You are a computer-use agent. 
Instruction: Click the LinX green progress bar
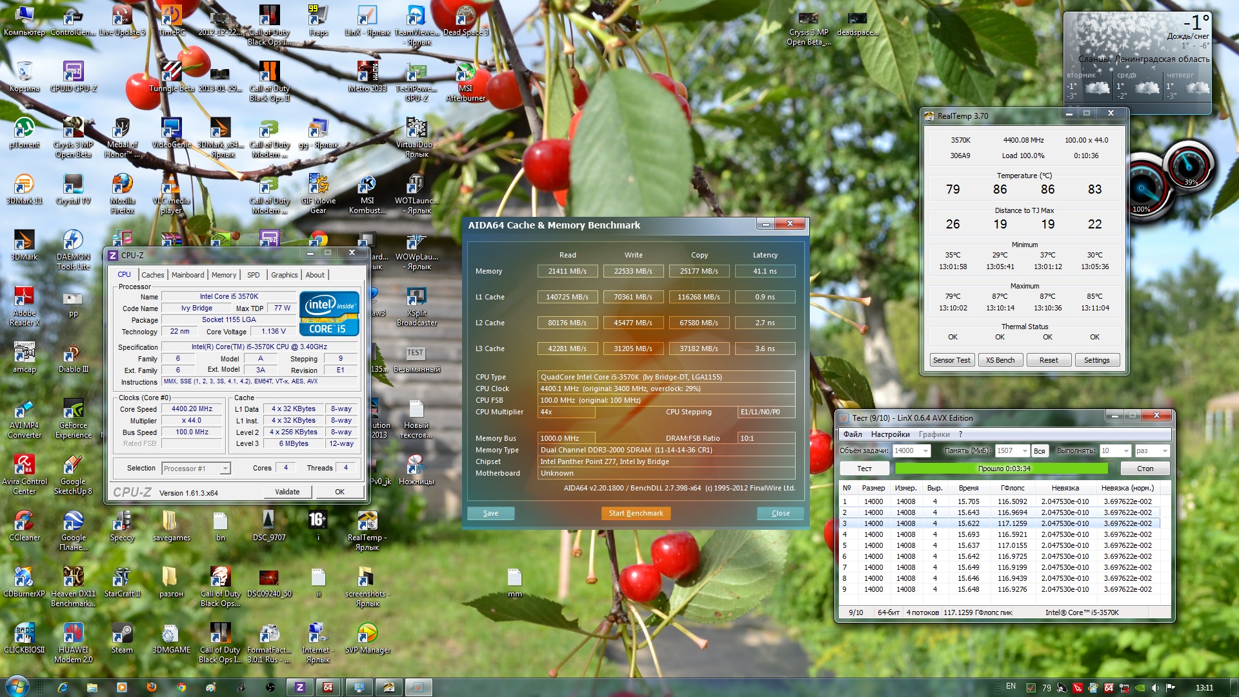pos(1003,469)
